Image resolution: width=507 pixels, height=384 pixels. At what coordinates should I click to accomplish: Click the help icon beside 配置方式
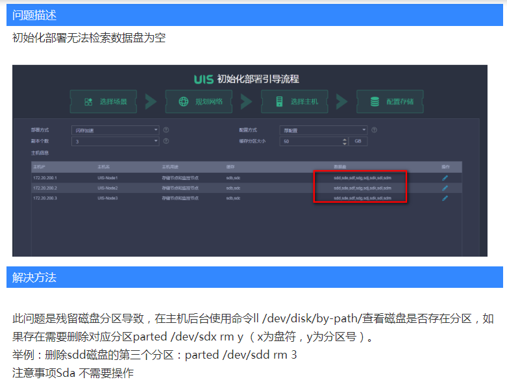click(374, 130)
